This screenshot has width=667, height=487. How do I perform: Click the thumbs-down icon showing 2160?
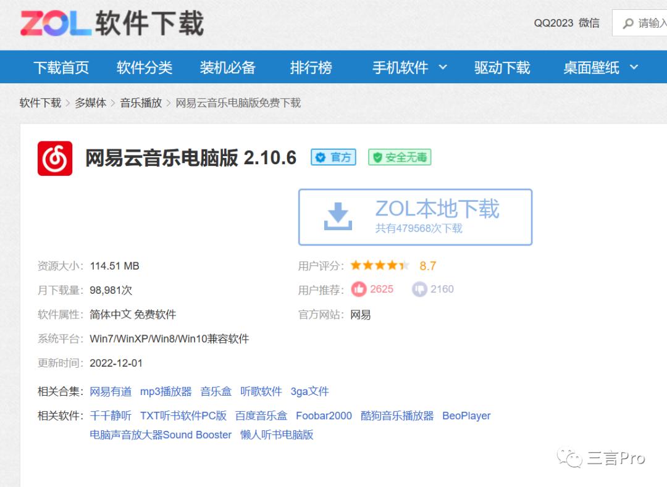pyautogui.click(x=419, y=289)
